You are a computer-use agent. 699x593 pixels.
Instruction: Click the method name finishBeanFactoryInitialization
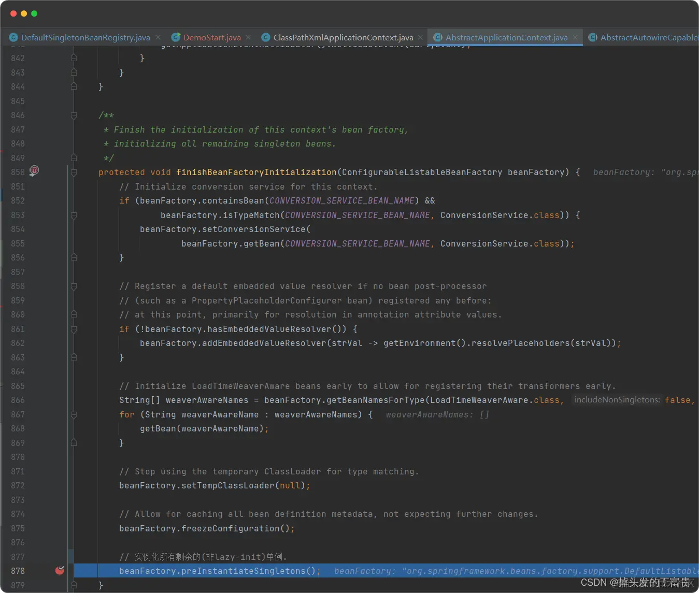click(x=256, y=172)
